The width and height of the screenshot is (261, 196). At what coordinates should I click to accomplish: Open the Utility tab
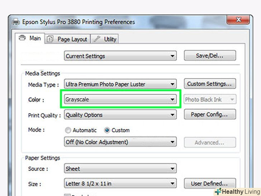click(104, 39)
